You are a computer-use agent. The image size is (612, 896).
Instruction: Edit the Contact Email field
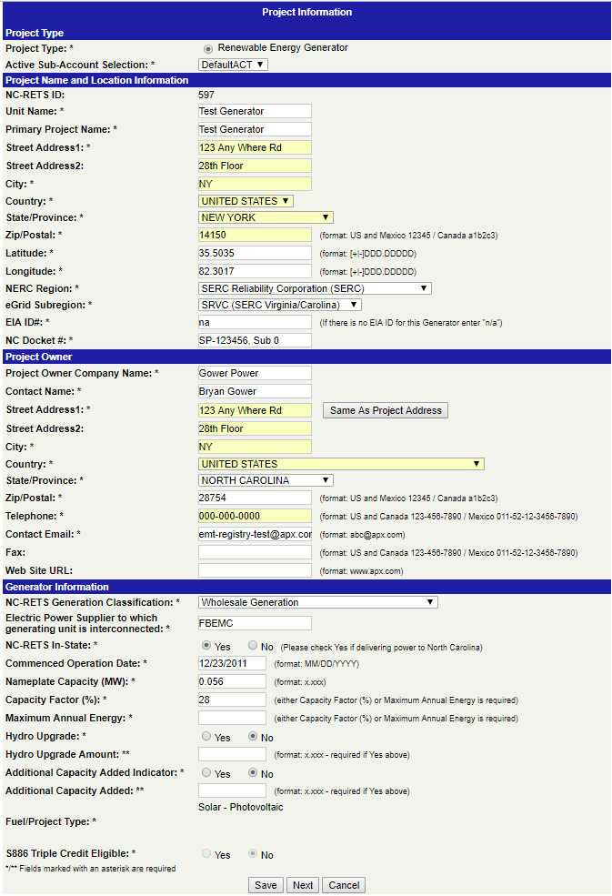255,534
